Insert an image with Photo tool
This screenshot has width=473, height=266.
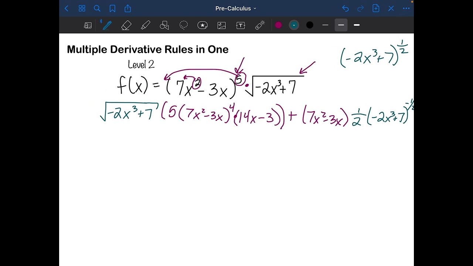(222, 25)
